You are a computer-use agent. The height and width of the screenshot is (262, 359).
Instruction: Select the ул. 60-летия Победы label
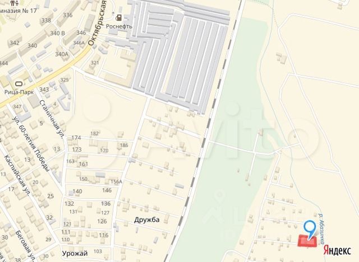tap(30, 144)
